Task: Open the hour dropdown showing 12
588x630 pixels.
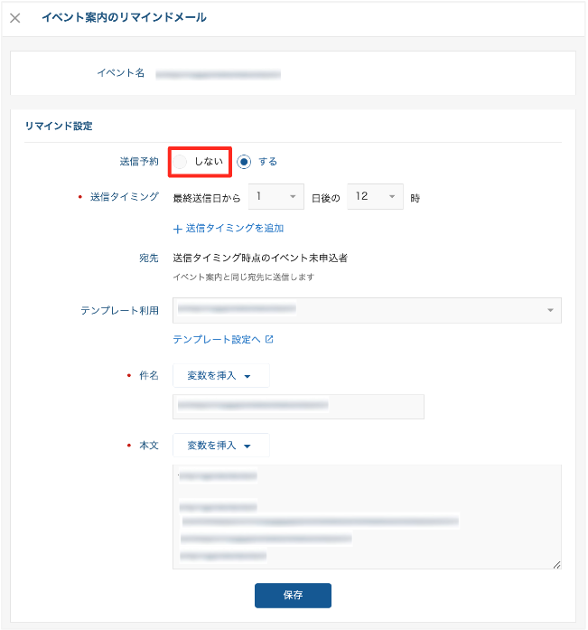Action: click(375, 196)
